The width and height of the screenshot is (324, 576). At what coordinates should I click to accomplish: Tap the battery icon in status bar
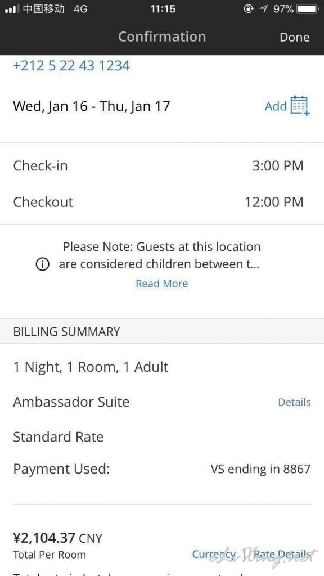[308, 9]
